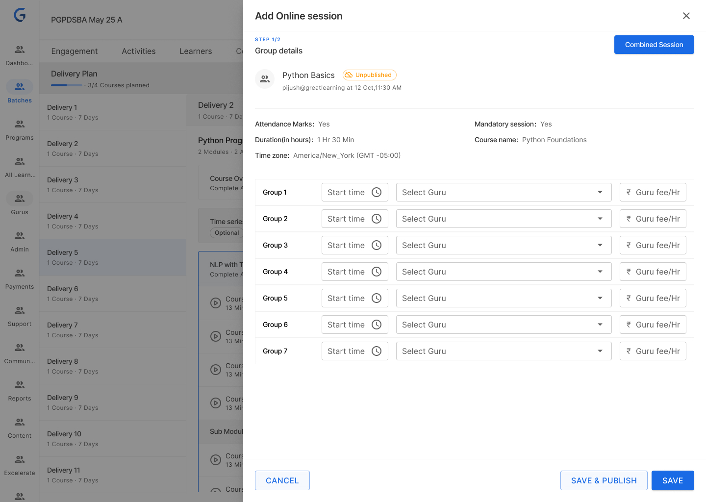Select Delivery 5 in the plan list
This screenshot has width=706, height=502.
coord(113,257)
